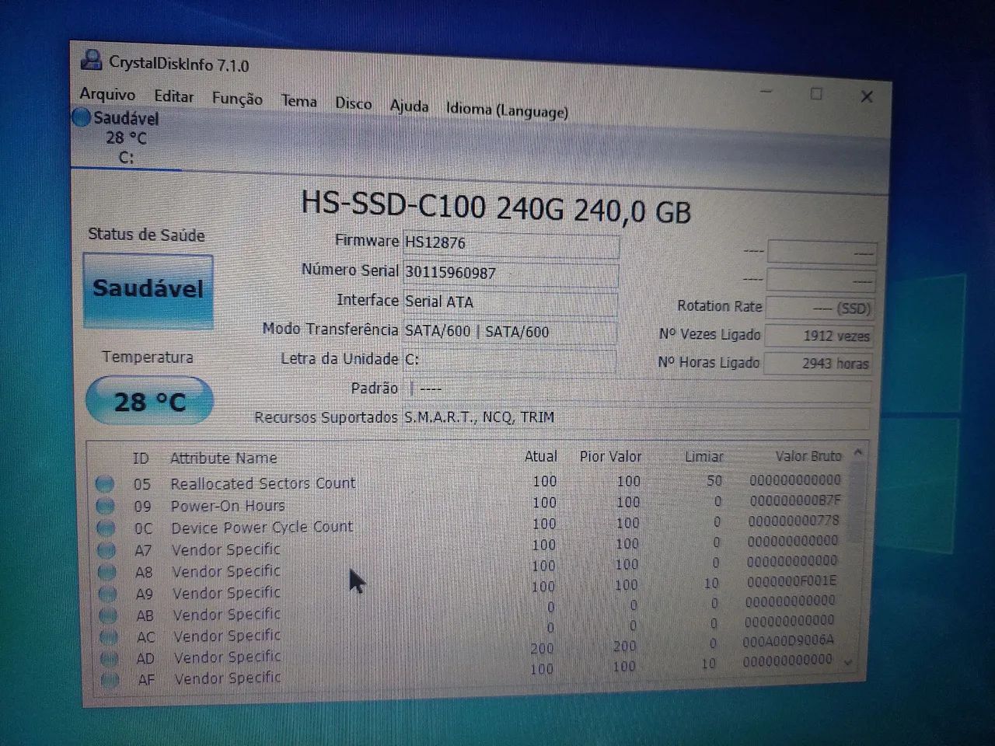Click the Firmware field HS12876
Screen dimensions: 995x746
click(x=511, y=244)
